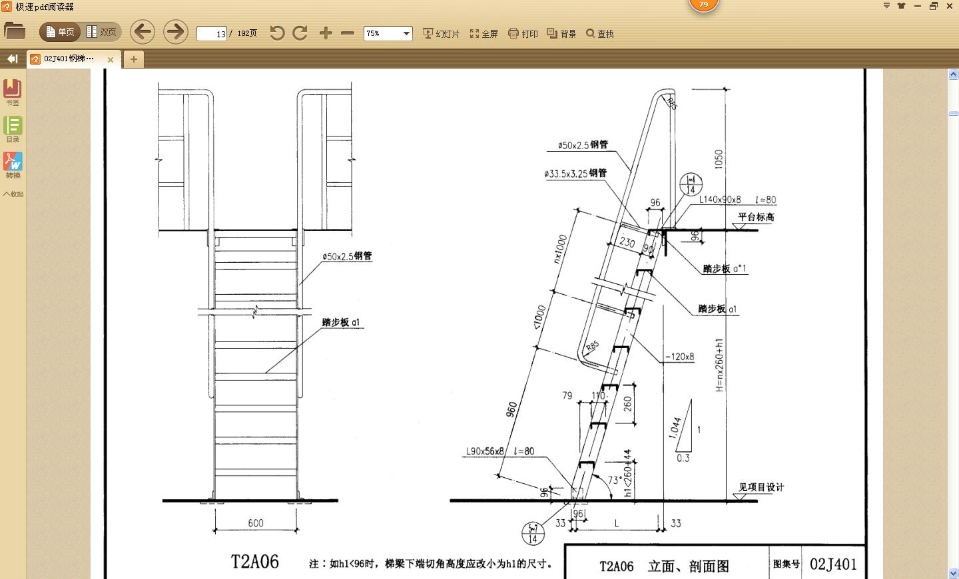Start slideshow mode (幻灯片)
959x579 pixels.
(x=442, y=33)
